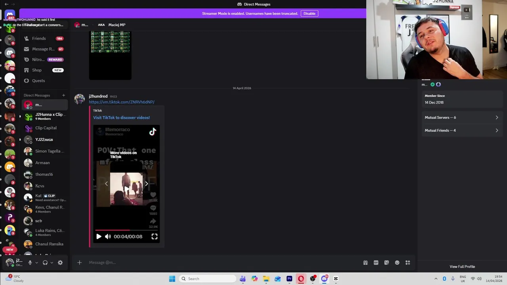Open the apps launcher icon in message bar

click(x=408, y=262)
